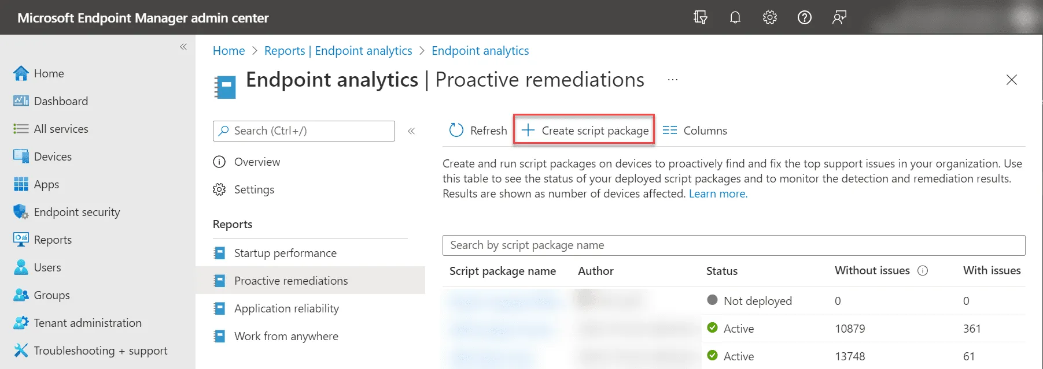
Task: Open Troubleshooting + support label
Action: pyautogui.click(x=101, y=351)
